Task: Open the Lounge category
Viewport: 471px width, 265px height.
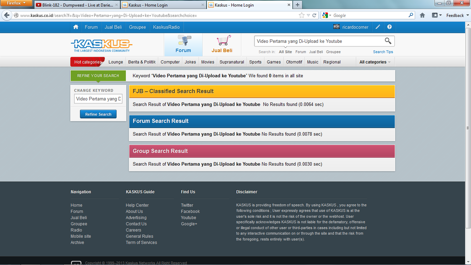Action: click(x=116, y=62)
